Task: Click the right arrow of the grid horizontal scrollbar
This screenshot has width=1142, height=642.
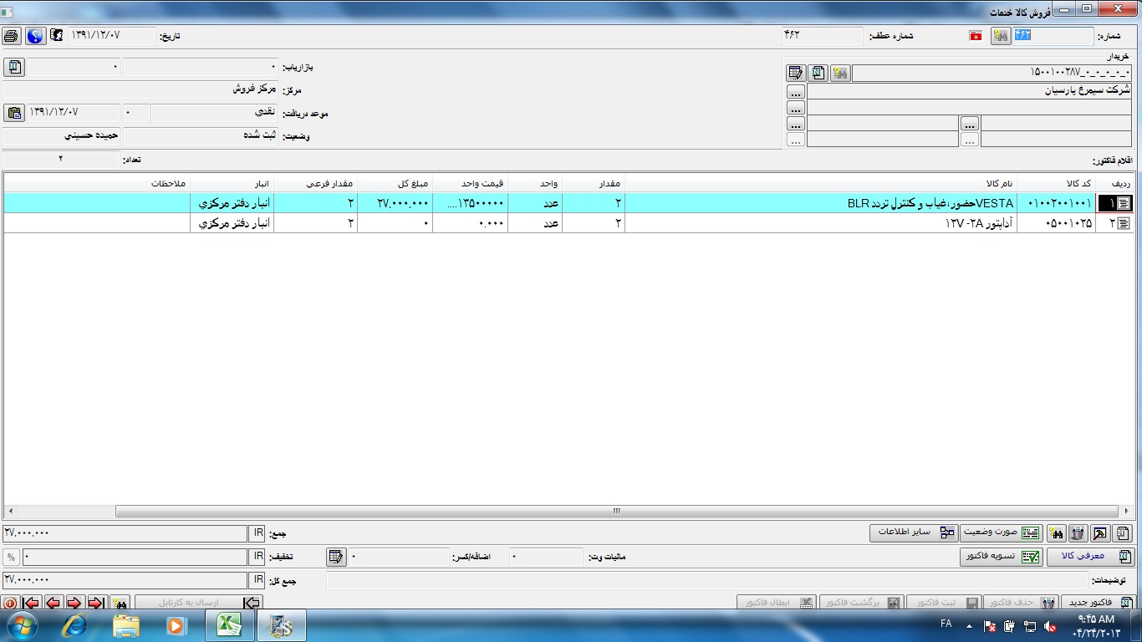Action: pos(1126,511)
